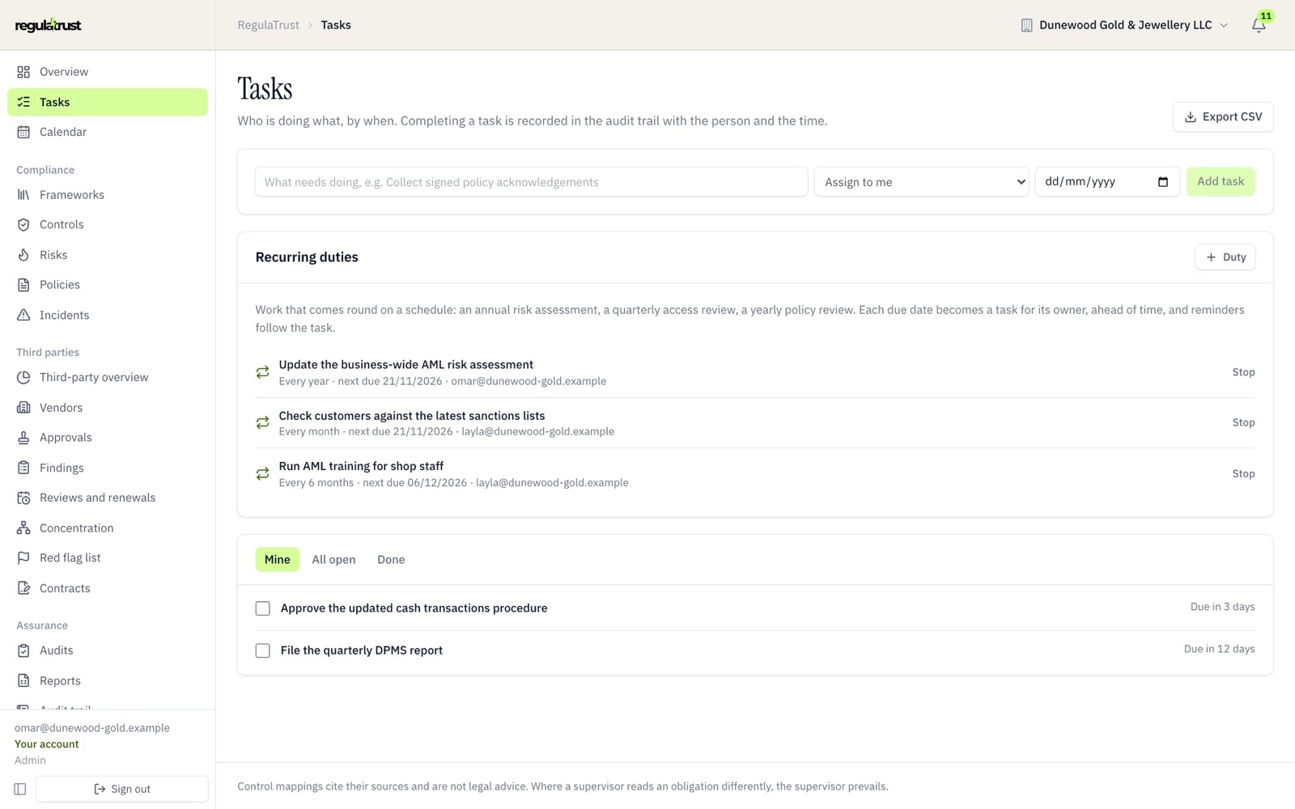Image resolution: width=1295 pixels, height=809 pixels.
Task: Switch to the Done tab
Action: pos(391,560)
